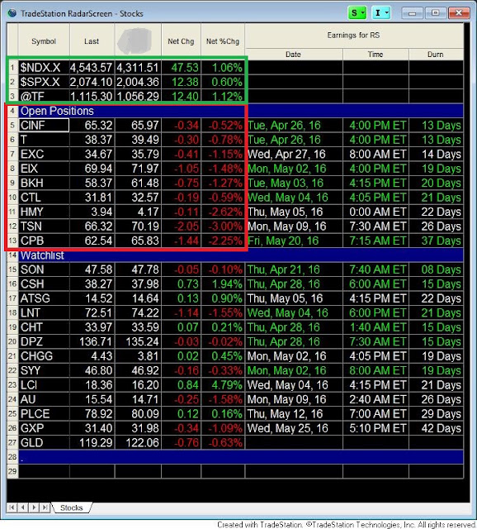Select the CPB symbol cell

coord(44,241)
